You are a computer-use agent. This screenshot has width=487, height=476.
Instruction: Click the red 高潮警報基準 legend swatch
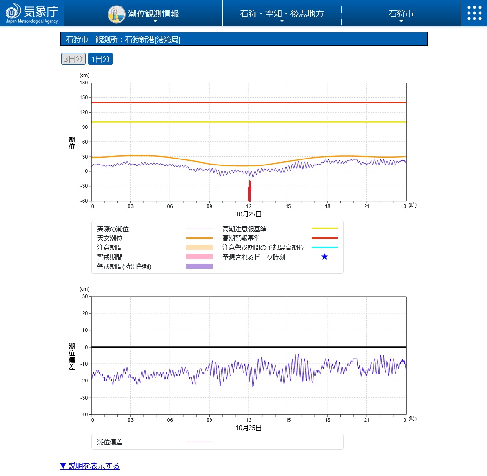pos(324,238)
